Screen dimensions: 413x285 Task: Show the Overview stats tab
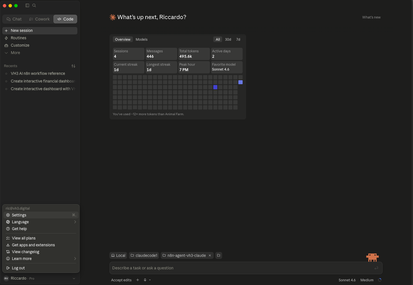pos(123,40)
